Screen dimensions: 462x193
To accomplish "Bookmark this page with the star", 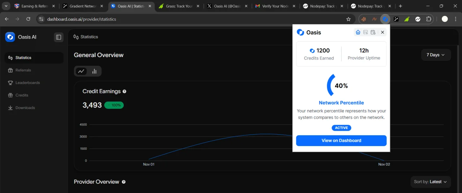I will tap(348, 19).
